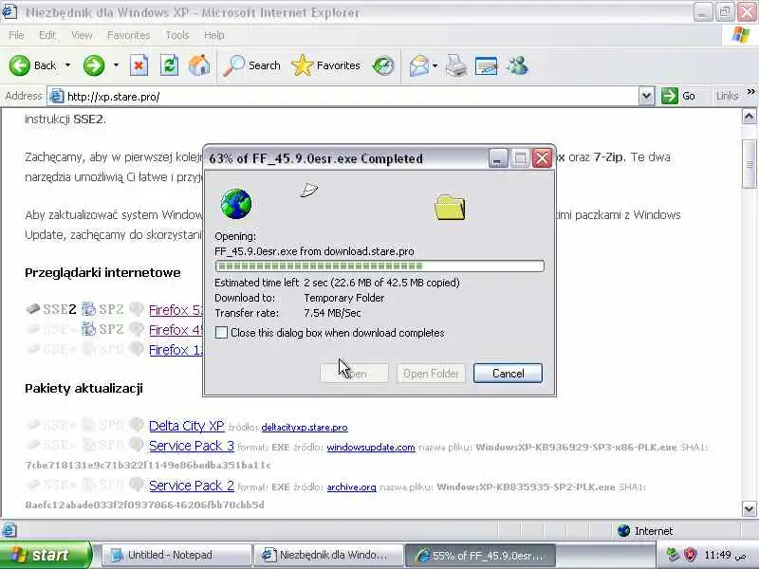Click the status bar page icon
759x569 pixels.
[9, 531]
